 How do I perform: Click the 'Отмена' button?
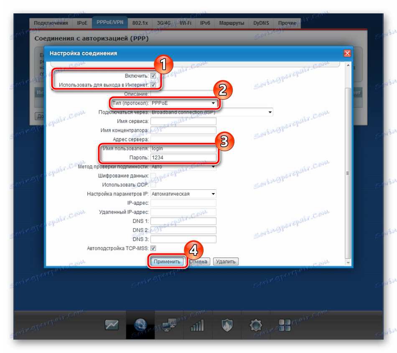[x=199, y=261]
